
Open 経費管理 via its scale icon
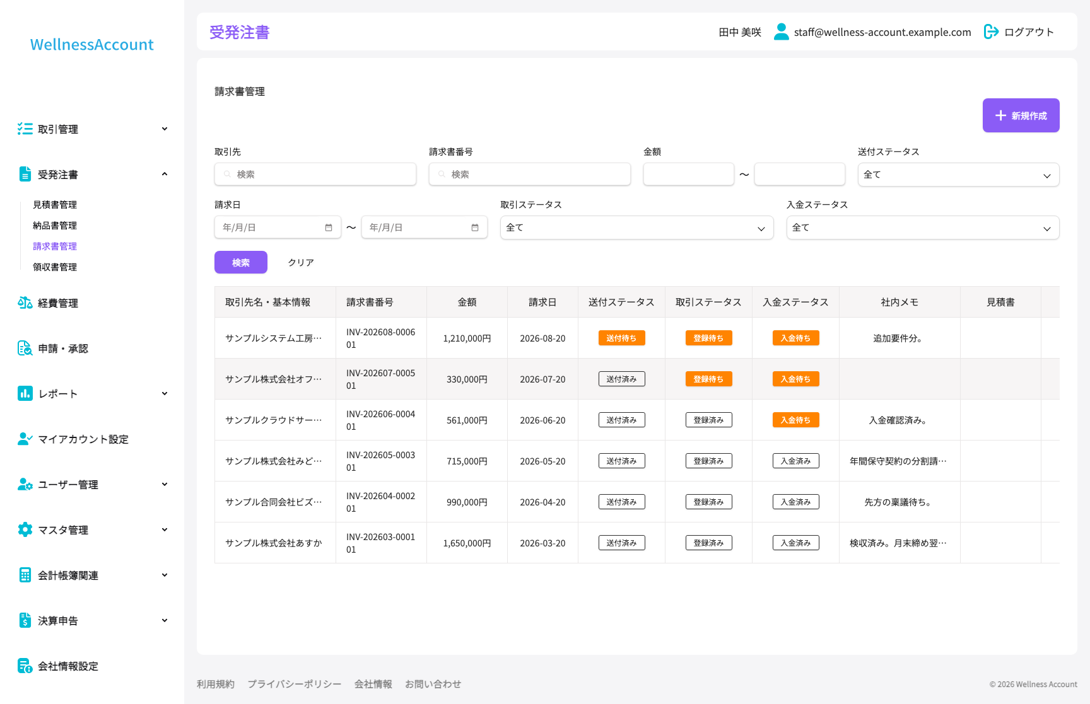click(25, 303)
